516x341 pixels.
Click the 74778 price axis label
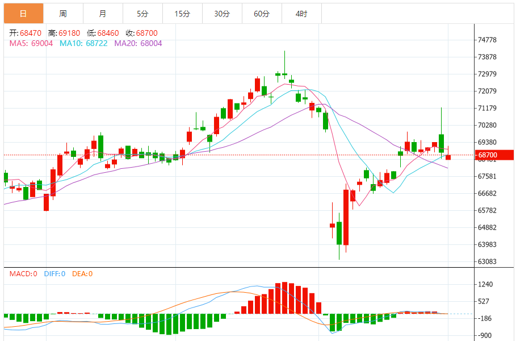point(487,40)
